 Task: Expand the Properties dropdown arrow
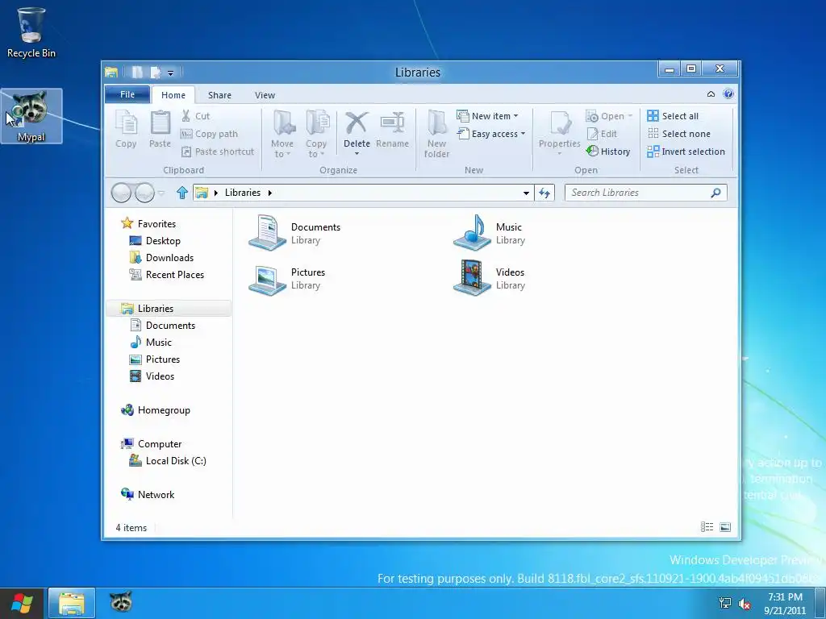(560, 154)
